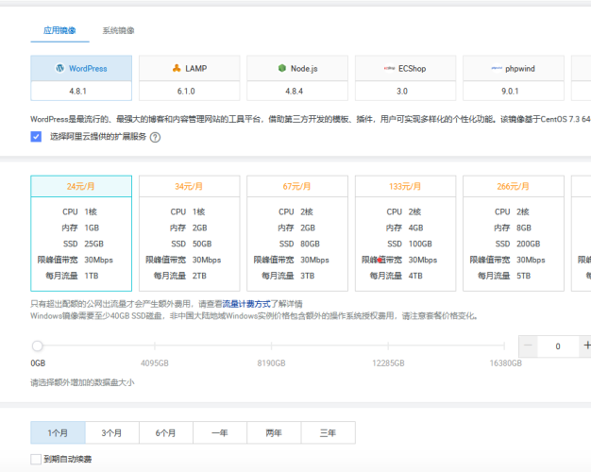Click the Node.js hexagon icon
This screenshot has height=472, width=591.
pos(282,68)
